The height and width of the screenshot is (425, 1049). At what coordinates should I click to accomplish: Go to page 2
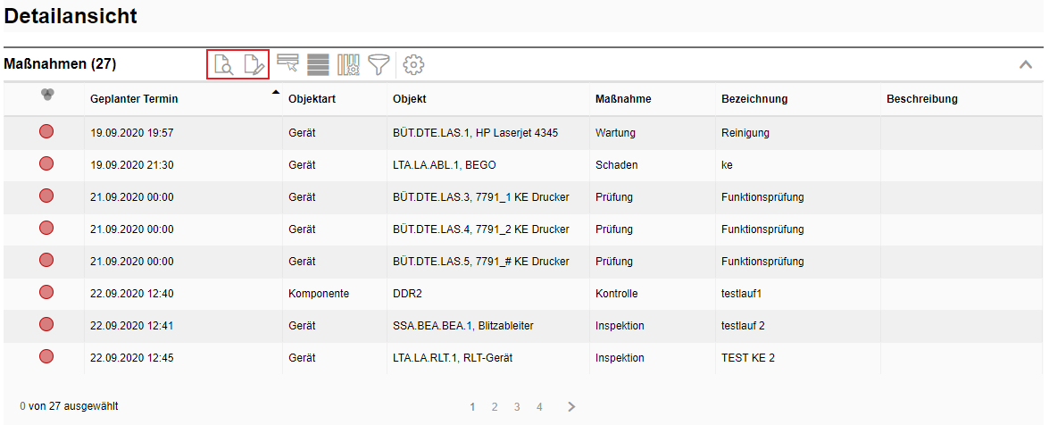tap(495, 407)
